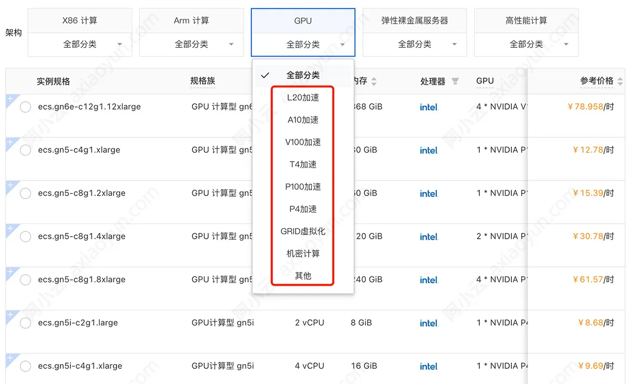Click price ￥8.68/时
The image size is (630, 384).
[x=595, y=323]
